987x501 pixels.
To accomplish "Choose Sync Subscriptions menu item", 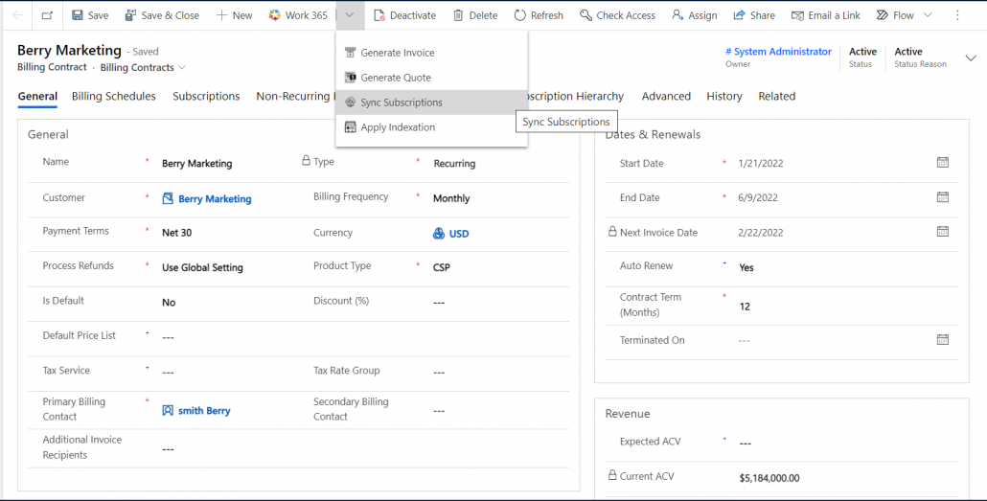I will pos(432,102).
